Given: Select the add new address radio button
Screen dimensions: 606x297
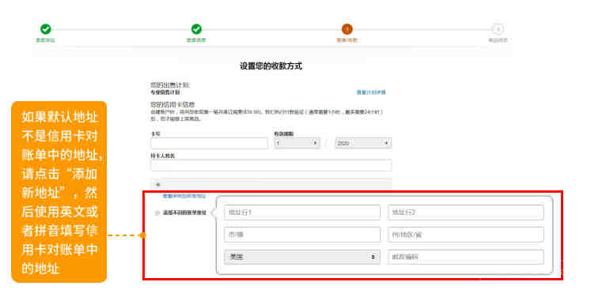Looking at the screenshot, I should 157,212.
